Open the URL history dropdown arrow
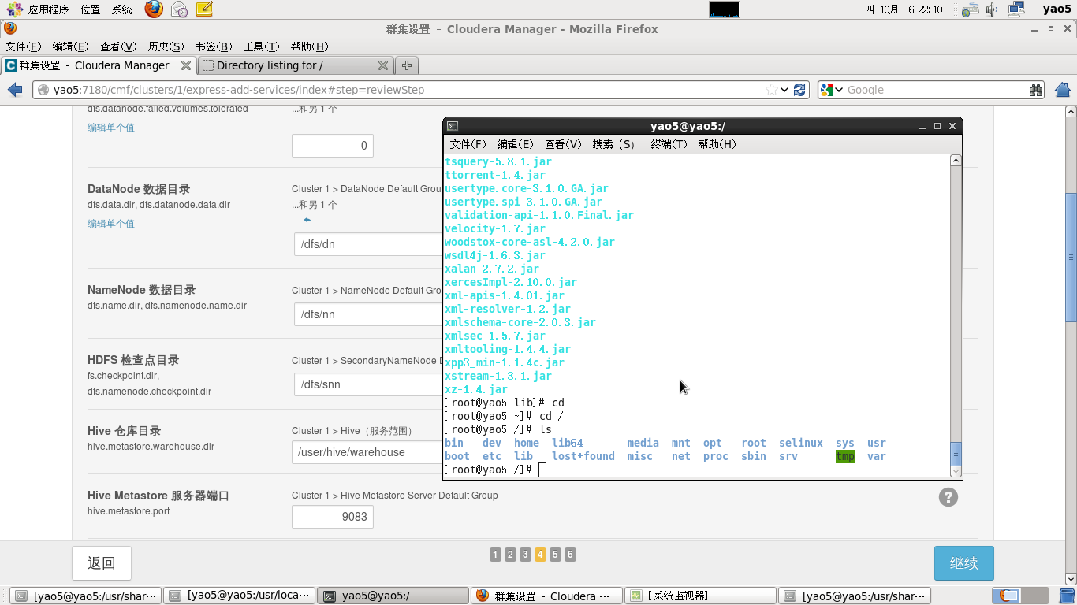Viewport: 1077px width, 605px height. [784, 90]
